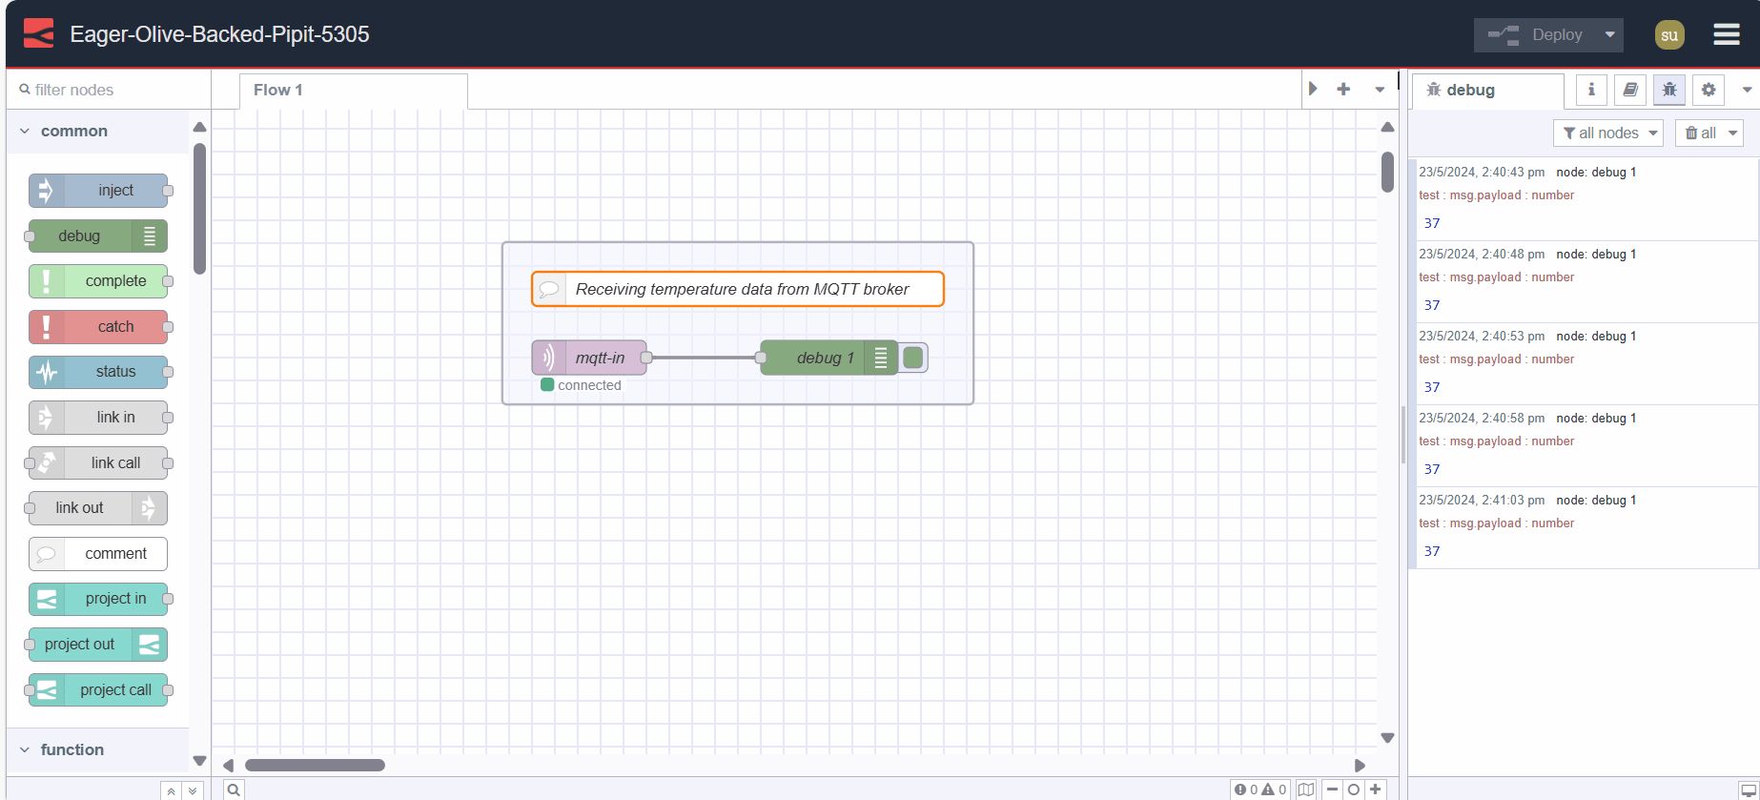Select the link call node in palette

(x=98, y=463)
